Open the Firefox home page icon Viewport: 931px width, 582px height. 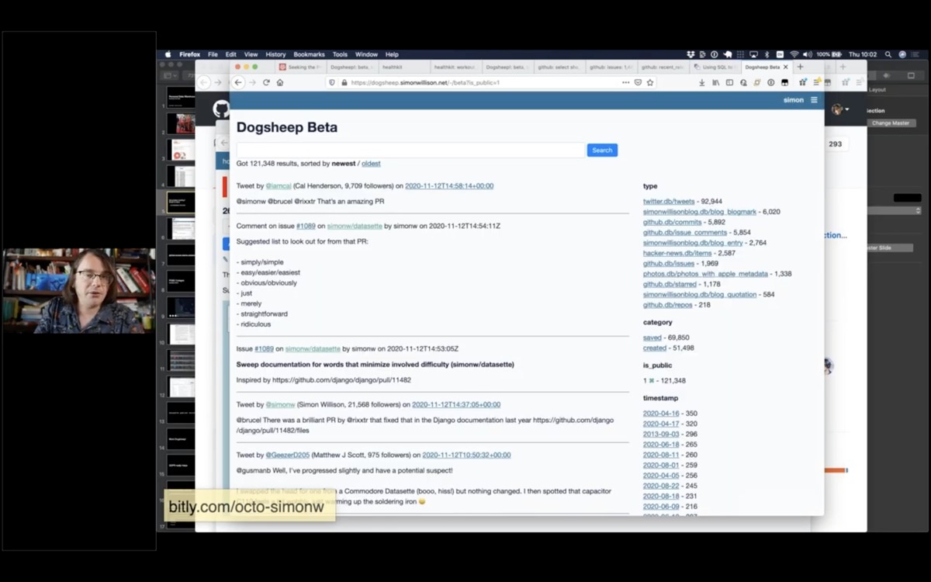click(280, 82)
